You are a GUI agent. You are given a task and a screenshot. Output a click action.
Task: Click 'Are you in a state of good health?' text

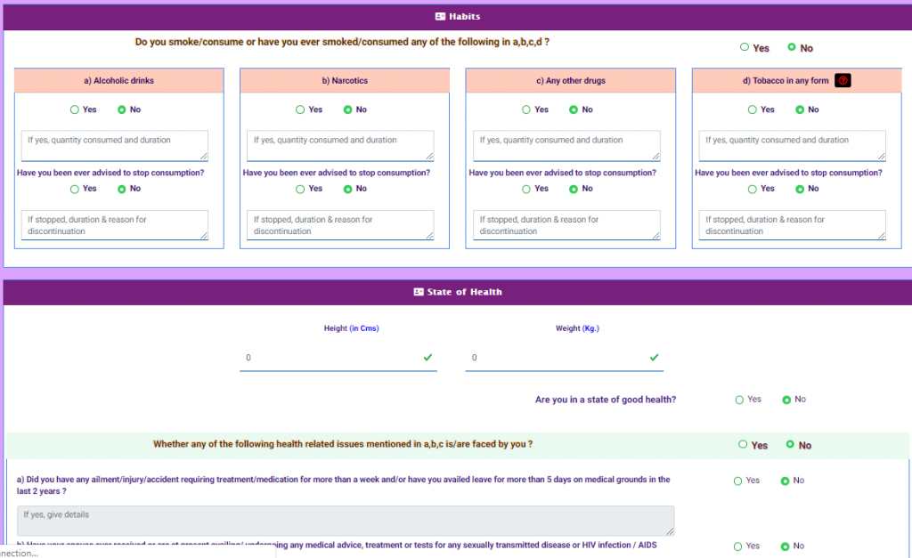(606, 400)
